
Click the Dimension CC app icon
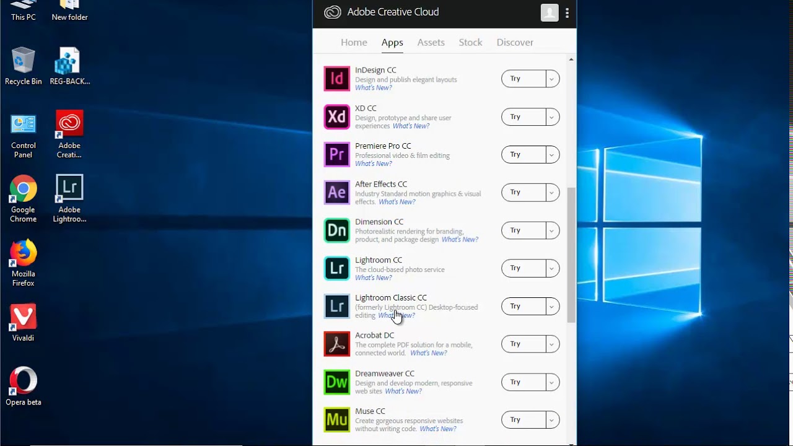click(x=337, y=230)
